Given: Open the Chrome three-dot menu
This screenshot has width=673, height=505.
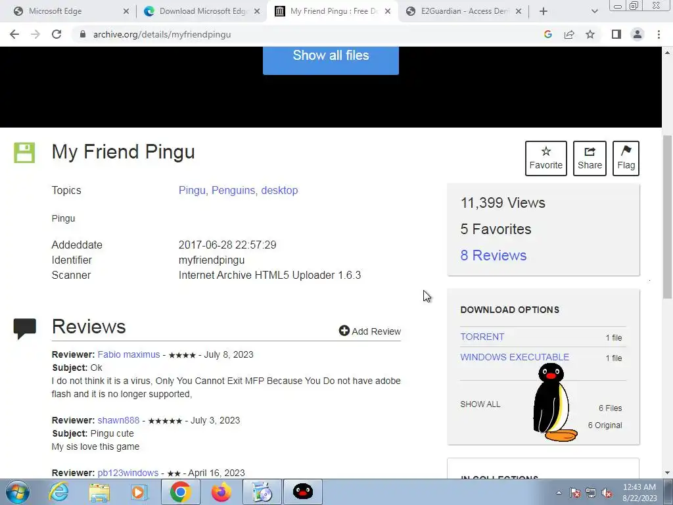Looking at the screenshot, I should (x=659, y=34).
